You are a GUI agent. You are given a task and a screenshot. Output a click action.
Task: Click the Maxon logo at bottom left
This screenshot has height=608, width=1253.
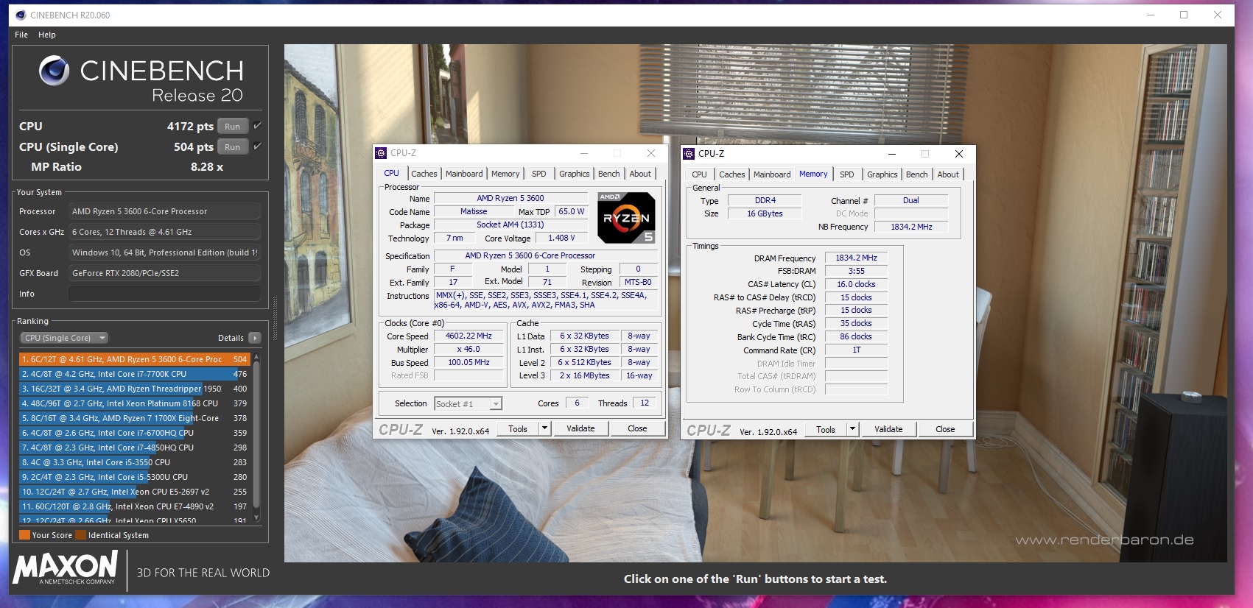pyautogui.click(x=66, y=568)
